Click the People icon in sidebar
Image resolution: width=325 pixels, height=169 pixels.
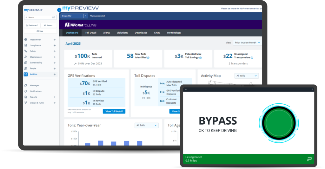[x=26, y=68]
